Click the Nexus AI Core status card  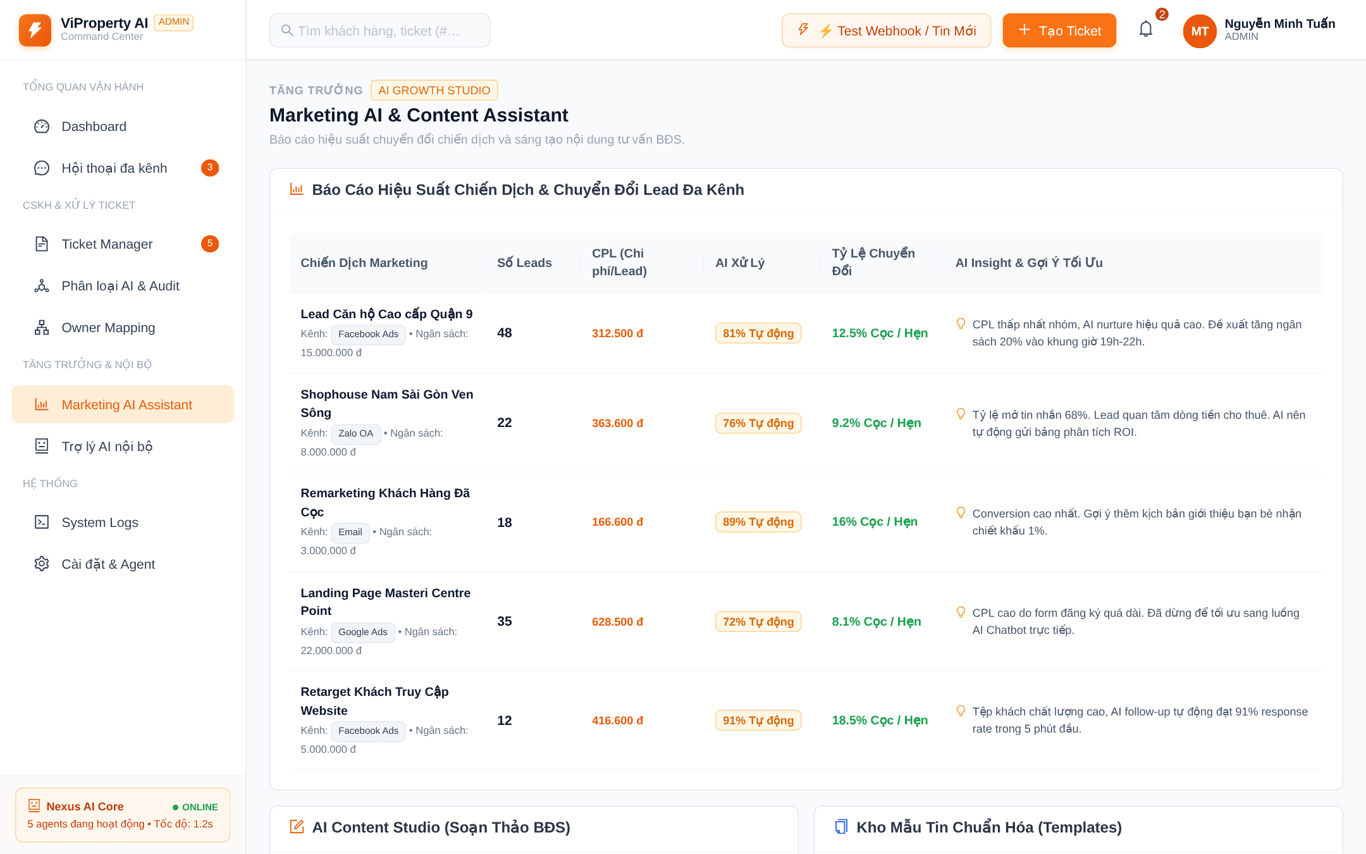[123, 815]
